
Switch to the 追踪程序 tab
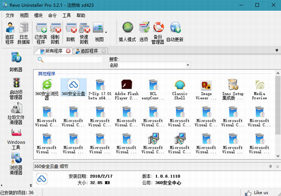pos(90,51)
